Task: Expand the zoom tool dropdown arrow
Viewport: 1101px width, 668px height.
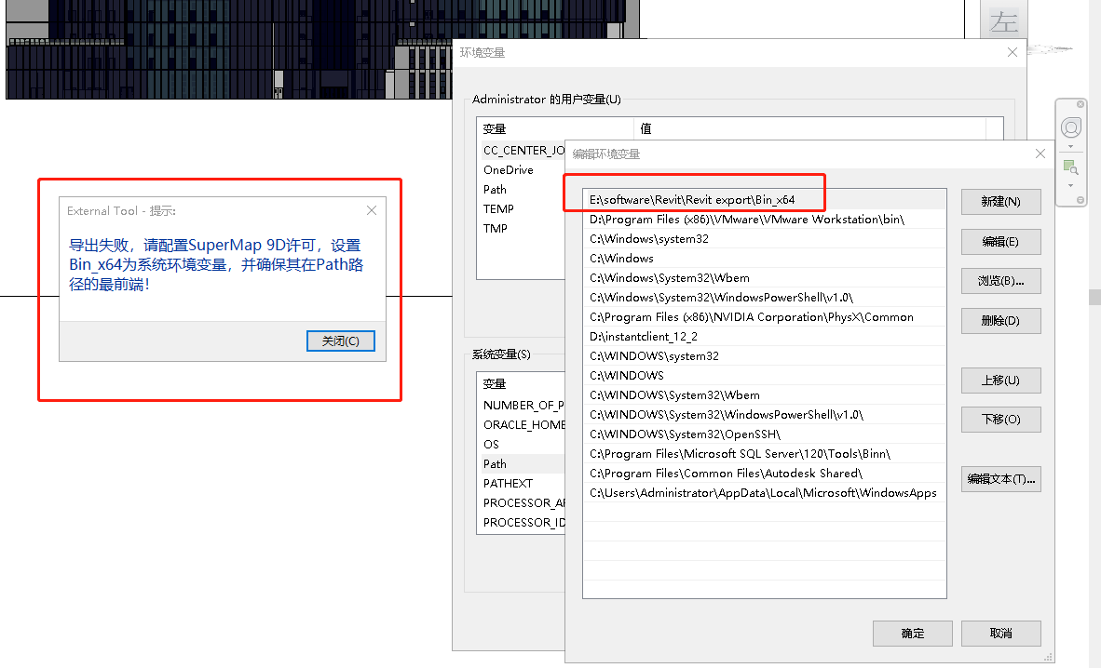Action: click(x=1070, y=185)
